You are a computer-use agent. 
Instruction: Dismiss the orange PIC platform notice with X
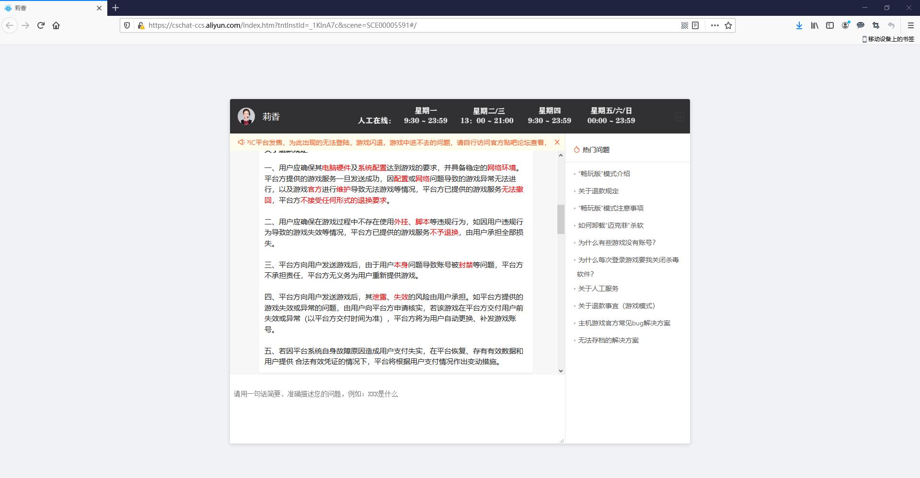[x=557, y=142]
